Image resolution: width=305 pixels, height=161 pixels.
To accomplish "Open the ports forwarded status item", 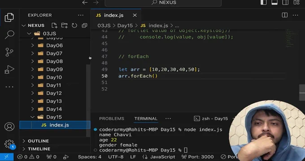I will coord(52,157).
